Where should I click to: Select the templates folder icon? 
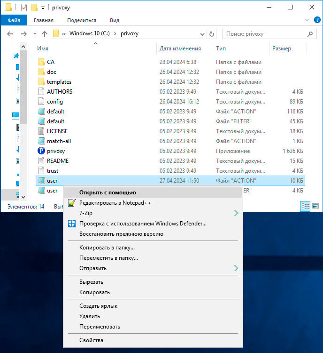[41, 82]
